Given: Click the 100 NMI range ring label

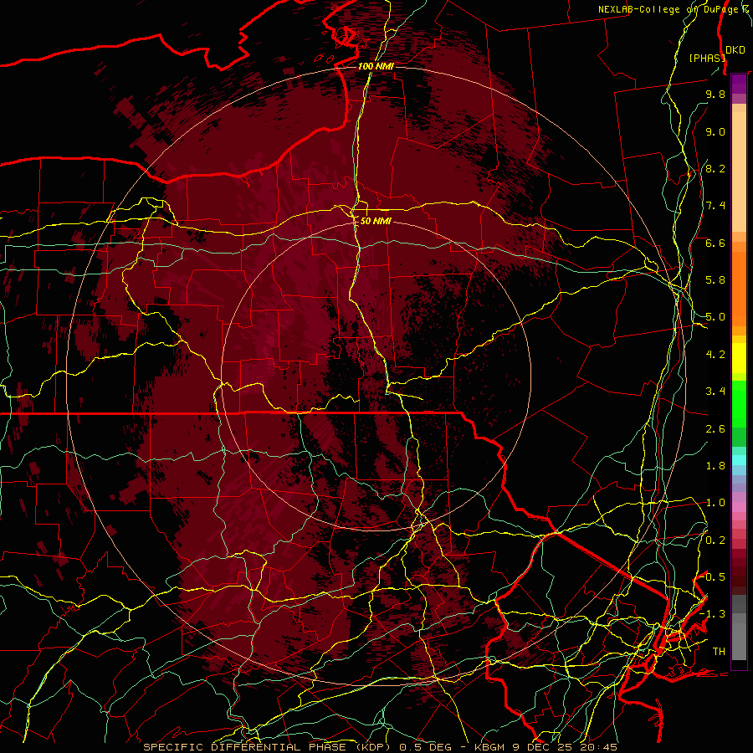Looking at the screenshot, I should [x=376, y=66].
